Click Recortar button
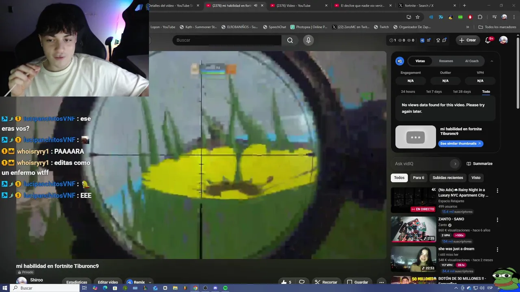Image resolution: width=520 pixels, height=292 pixels. [x=326, y=282]
